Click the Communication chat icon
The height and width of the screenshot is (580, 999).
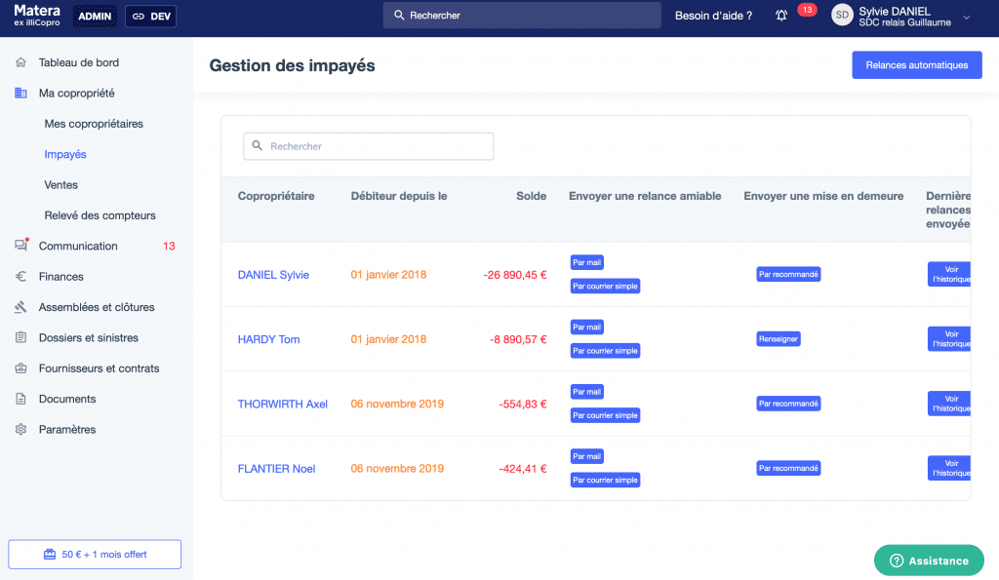tap(20, 247)
